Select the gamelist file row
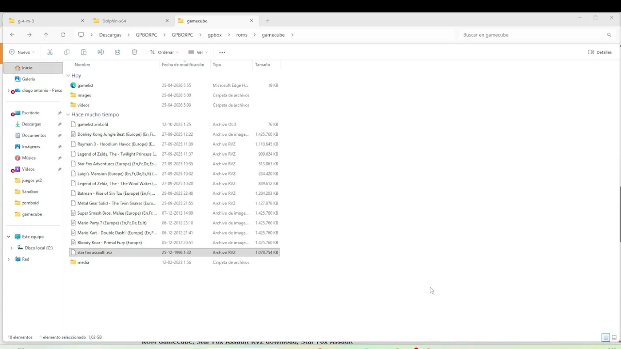Viewport: 621px width, 349px height. tap(174, 85)
